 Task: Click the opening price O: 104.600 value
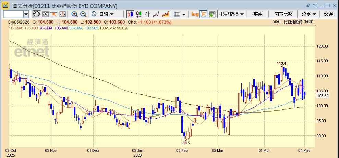click(43, 22)
